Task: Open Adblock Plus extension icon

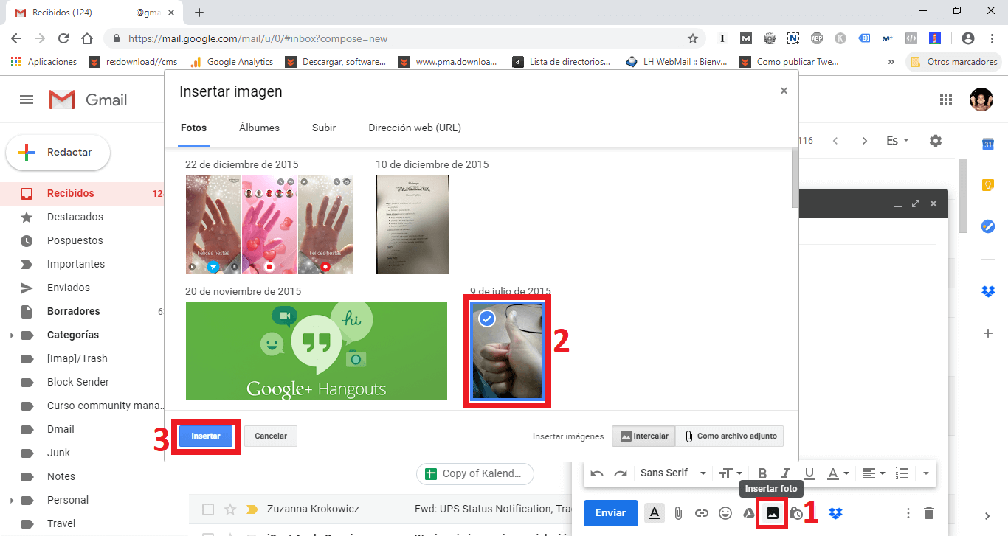Action: pyautogui.click(x=817, y=38)
